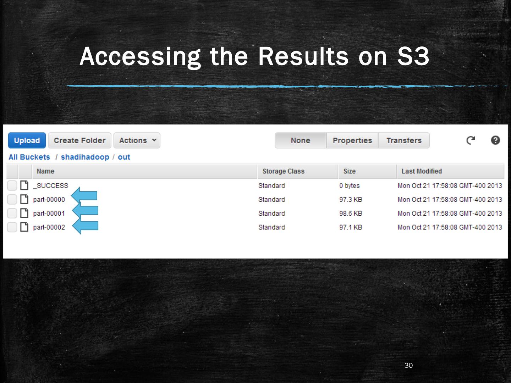The width and height of the screenshot is (511, 383).
Task: Click the modified date of part-00001
Action: 450,213
